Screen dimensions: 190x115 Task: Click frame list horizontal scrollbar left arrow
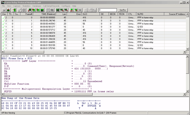3,52
